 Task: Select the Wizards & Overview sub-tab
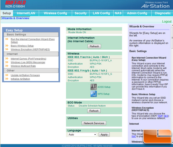tap(15, 18)
